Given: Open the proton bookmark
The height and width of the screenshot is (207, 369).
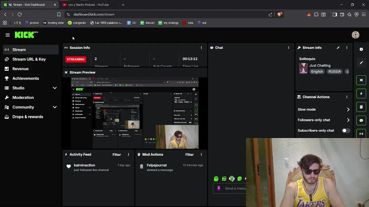Looking at the screenshot, I should pyautogui.click(x=32, y=23).
